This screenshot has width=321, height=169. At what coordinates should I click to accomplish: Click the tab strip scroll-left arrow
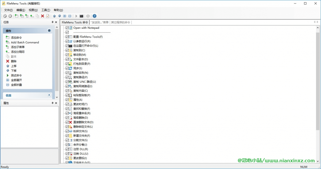point(315,22)
